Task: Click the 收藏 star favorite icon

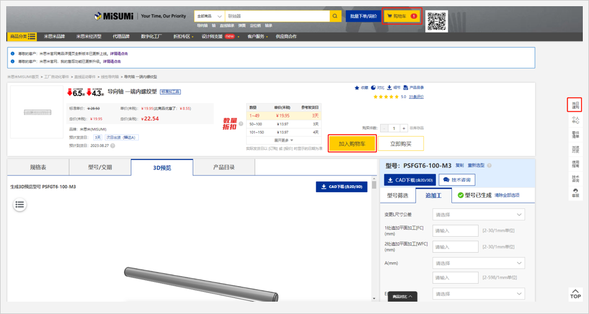Action: (357, 88)
